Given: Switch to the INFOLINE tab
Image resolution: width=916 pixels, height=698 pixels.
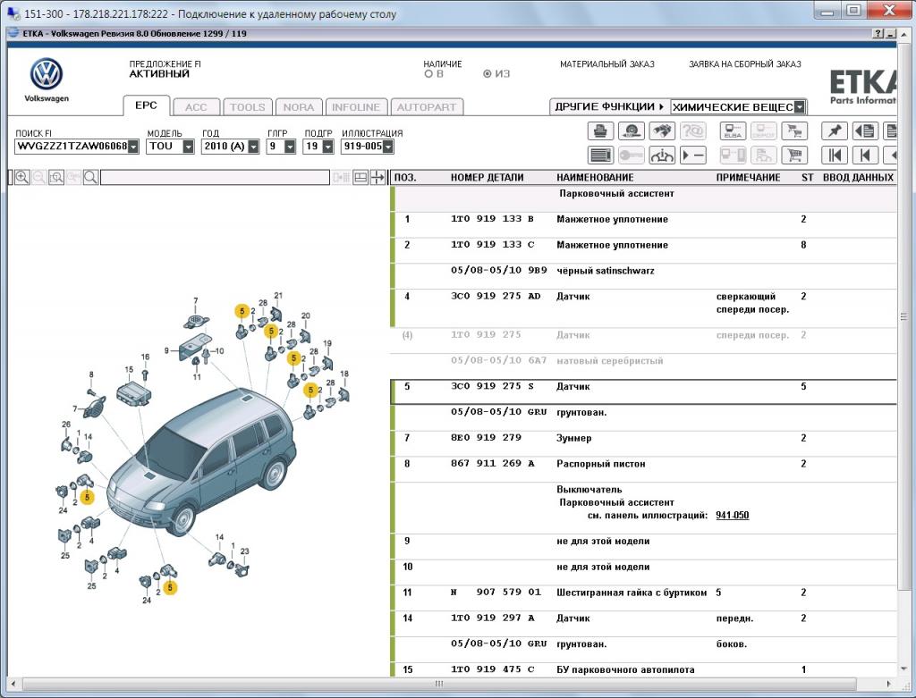Looking at the screenshot, I should pyautogui.click(x=356, y=107).
